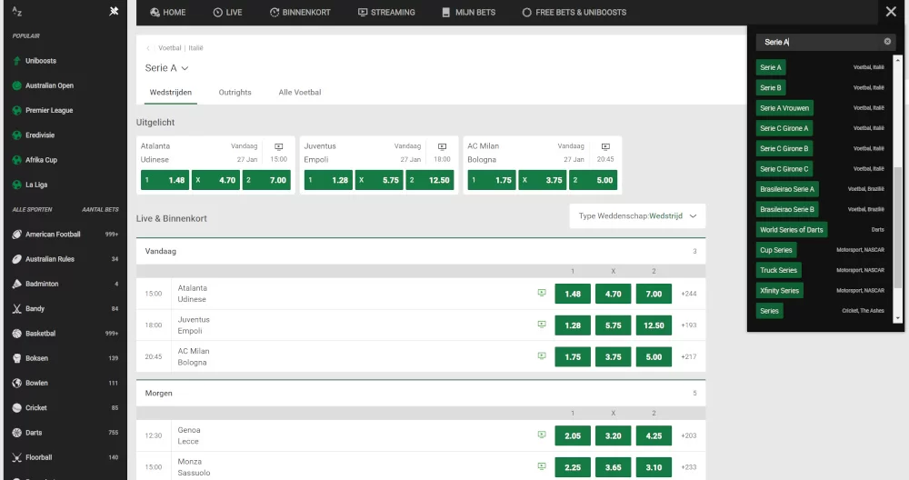Clear the Serie A search text
This screenshot has width=909, height=480.
pyautogui.click(x=887, y=42)
